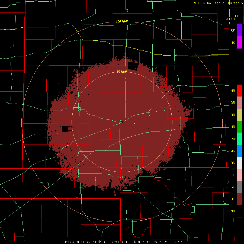Click the ND black legend swatch
The height and width of the screenshot is (244, 244).
click(239, 211)
